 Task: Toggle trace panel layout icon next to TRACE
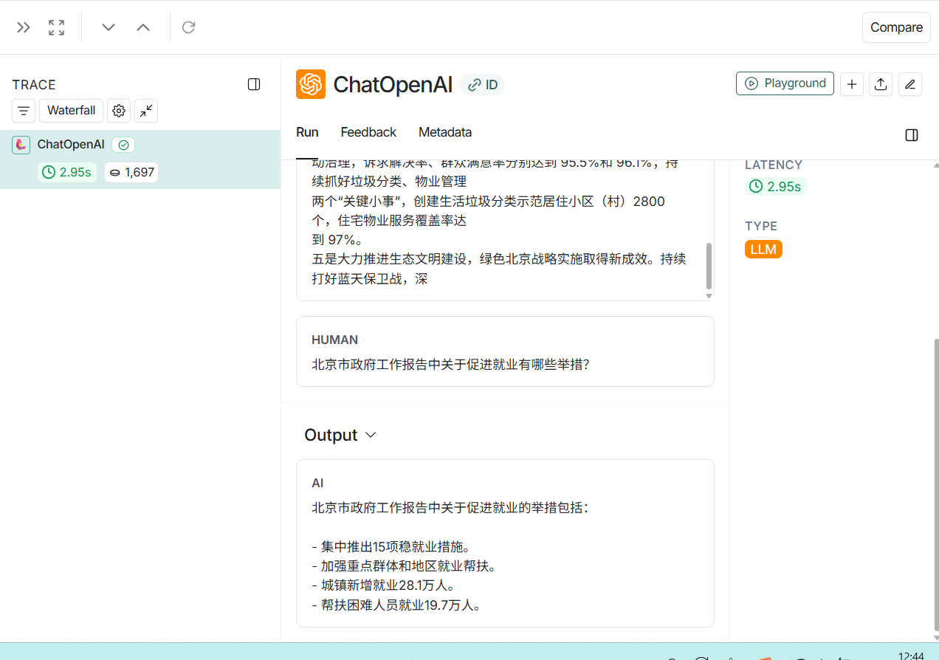pyautogui.click(x=254, y=84)
